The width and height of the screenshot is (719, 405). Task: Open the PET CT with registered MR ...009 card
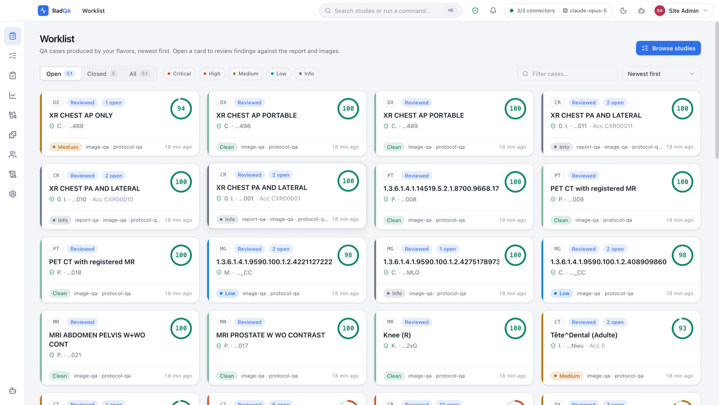[x=621, y=197]
